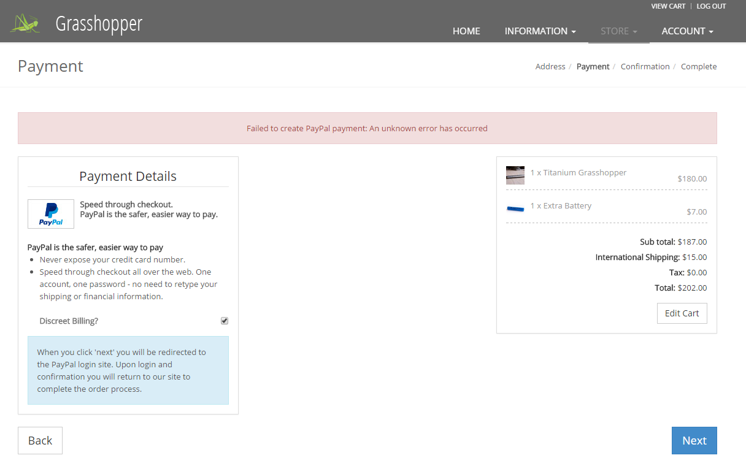Select the Payment breadcrumb step
This screenshot has height=466, width=746.
(x=593, y=66)
